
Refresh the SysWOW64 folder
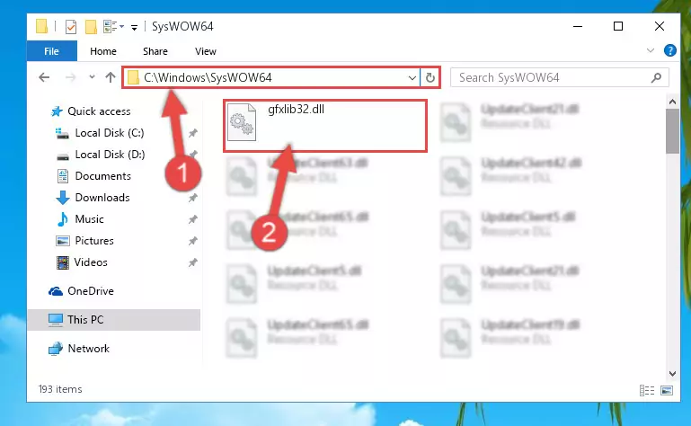point(430,78)
